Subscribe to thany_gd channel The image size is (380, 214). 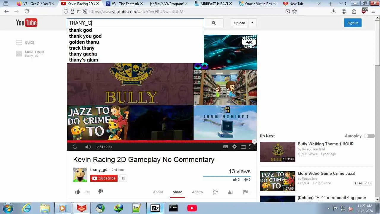click(x=104, y=178)
